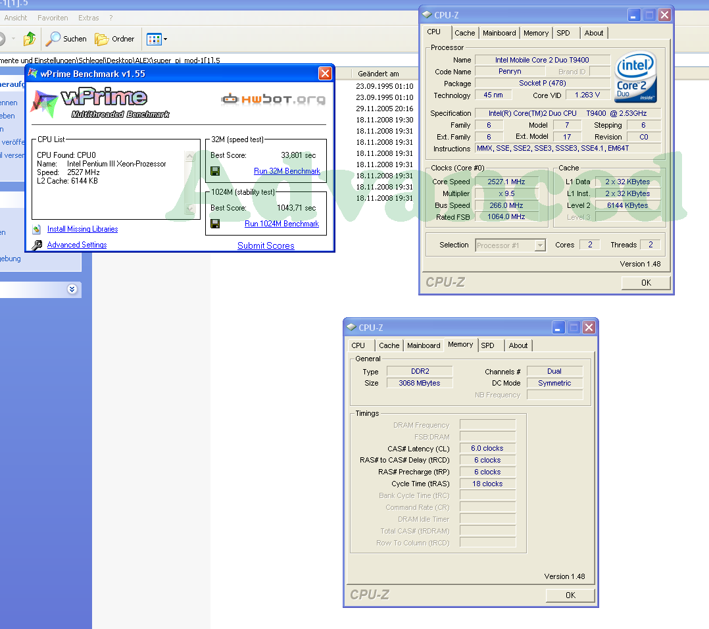Image resolution: width=709 pixels, height=629 pixels.
Task: Click the 33,801 sec best score
Action: pyautogui.click(x=298, y=155)
